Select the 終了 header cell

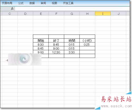click(x=56, y=41)
